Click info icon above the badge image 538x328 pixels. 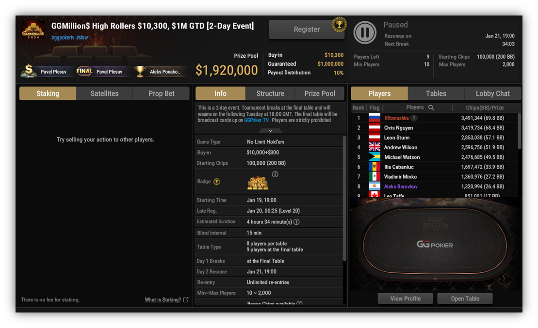[275, 174]
